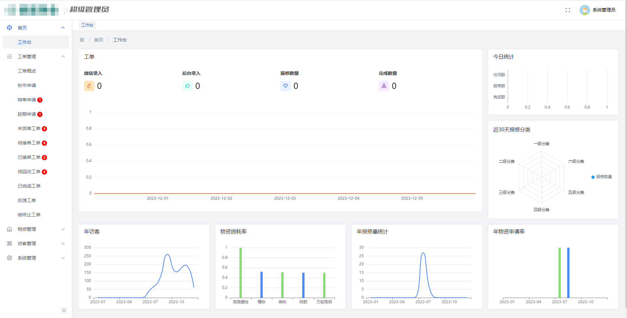Click the 2023-12-03 date label
Image resolution: width=627 pixels, height=318 pixels.
[x=285, y=198]
